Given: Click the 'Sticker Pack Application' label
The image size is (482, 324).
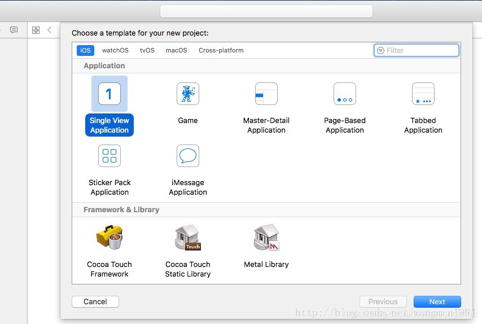Looking at the screenshot, I should [x=109, y=187].
